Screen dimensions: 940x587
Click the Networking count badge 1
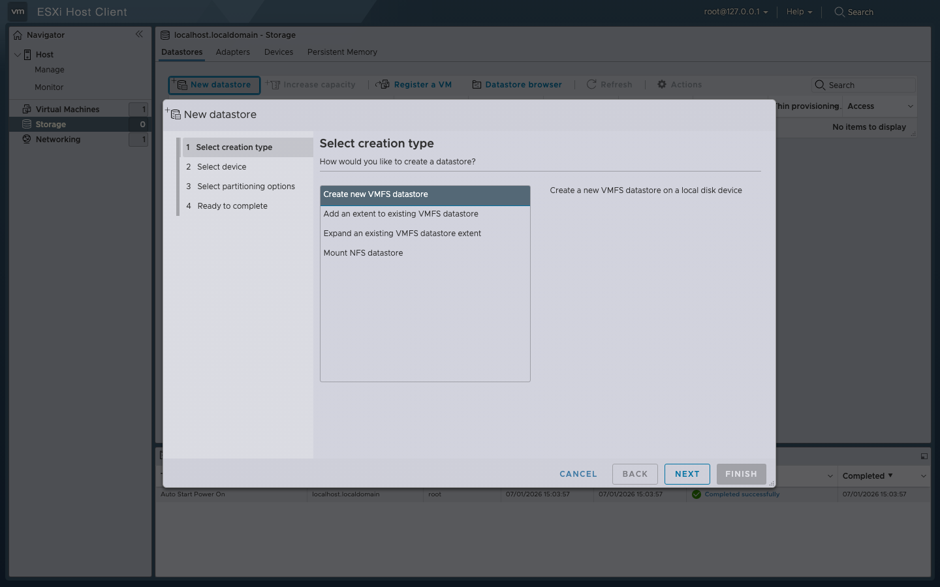(x=138, y=140)
